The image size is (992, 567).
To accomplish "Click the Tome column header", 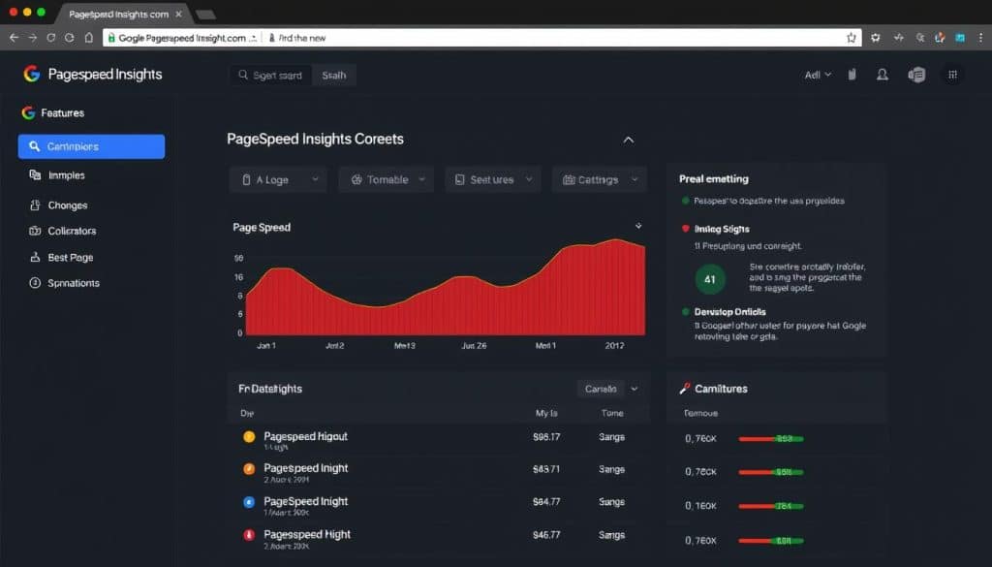I will (612, 413).
